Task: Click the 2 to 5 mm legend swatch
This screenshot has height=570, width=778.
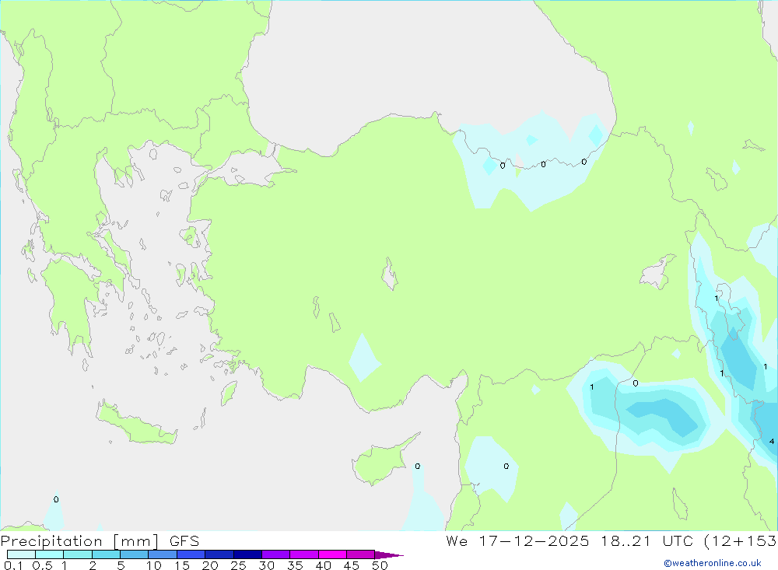Action: click(x=106, y=554)
